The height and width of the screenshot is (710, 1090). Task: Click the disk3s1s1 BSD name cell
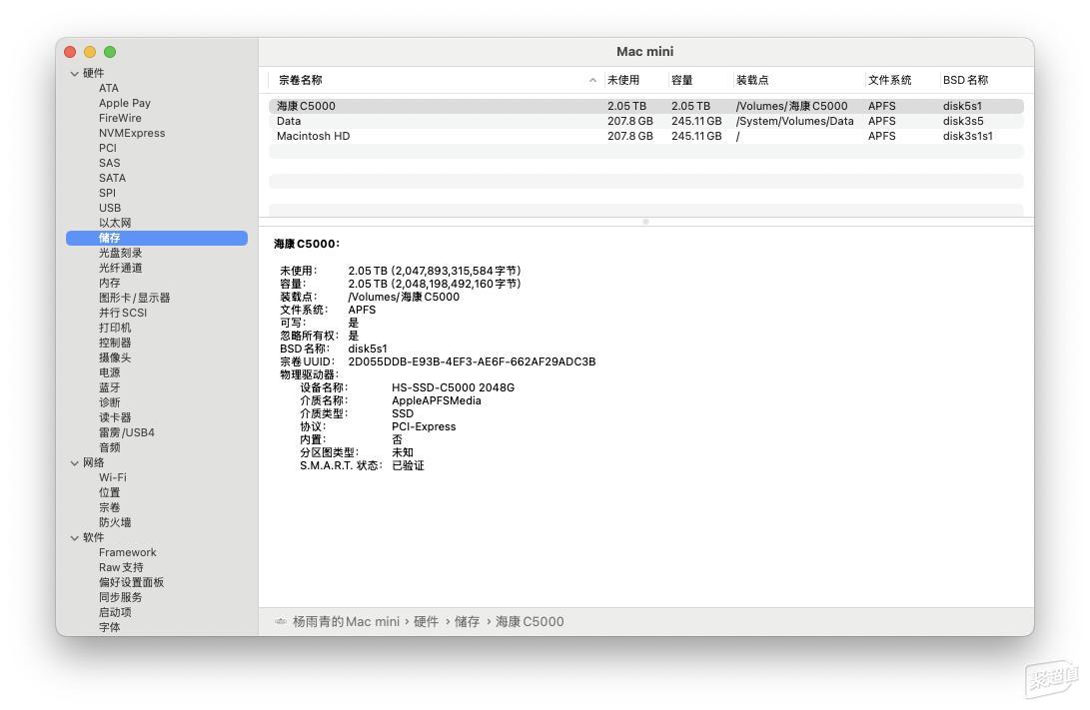pyautogui.click(x=968, y=136)
